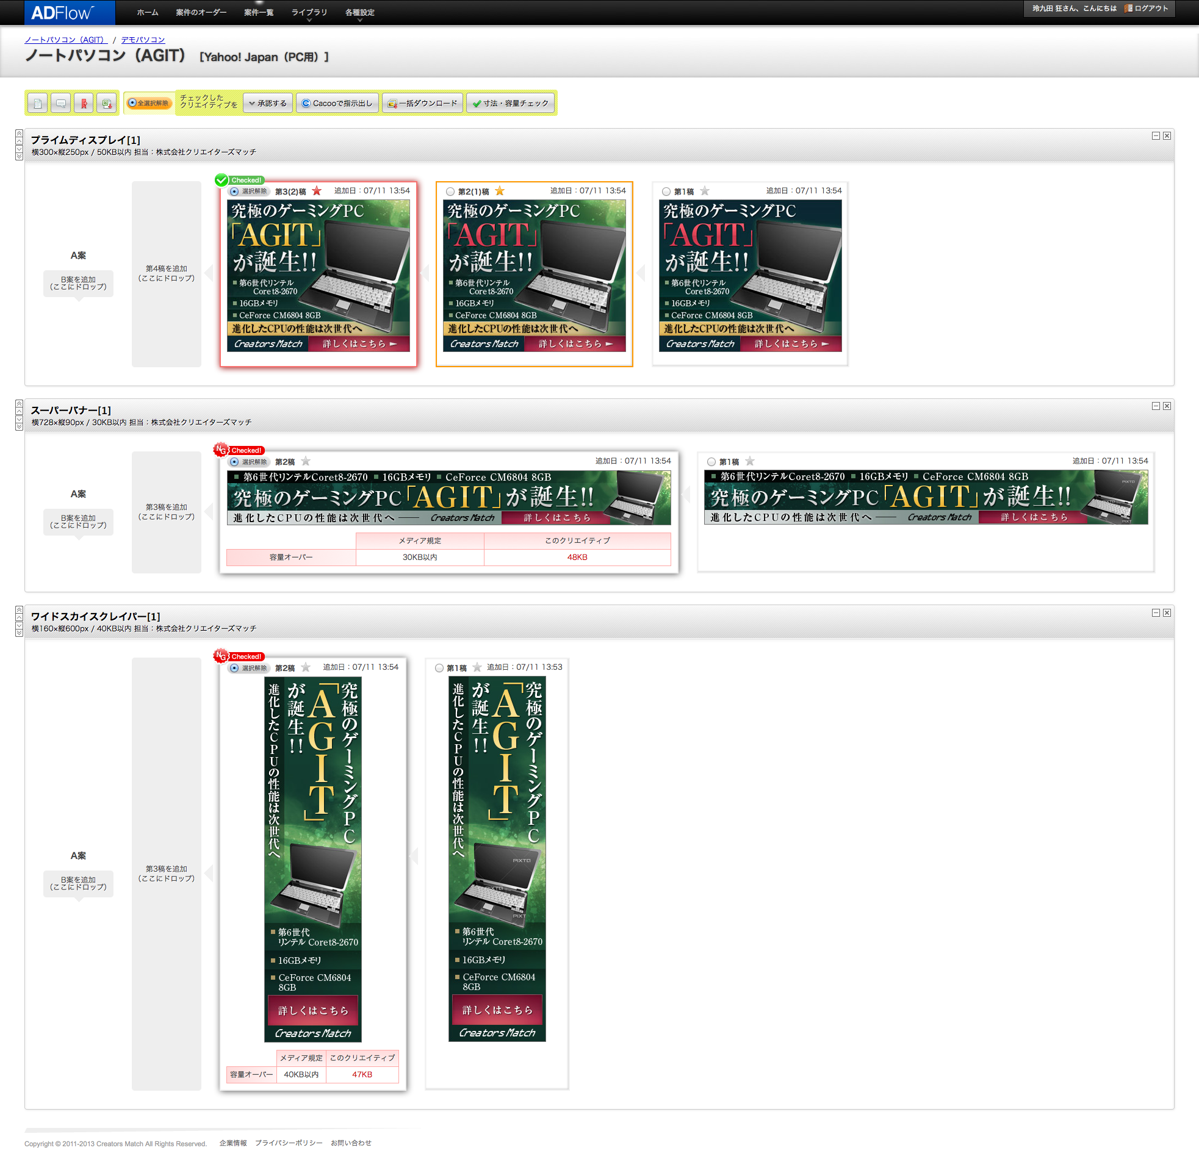The height and width of the screenshot is (1156, 1199).
Task: Open Prime Display 第1稿 banner thumbnail
Action: pos(750,275)
